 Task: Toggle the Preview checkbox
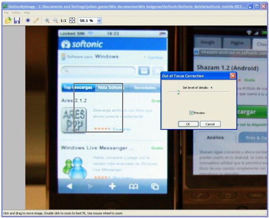[x=191, y=113]
